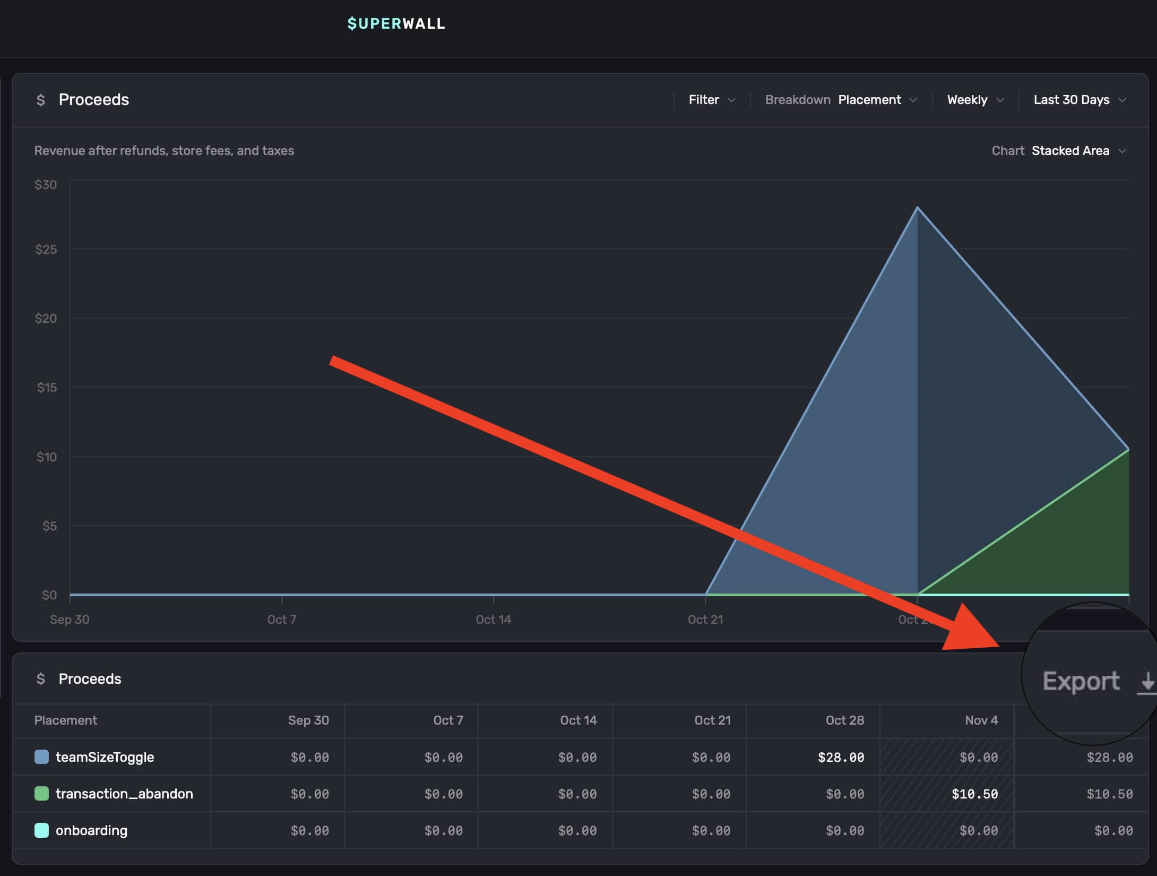The width and height of the screenshot is (1157, 876).
Task: Click the teamSizeToggle blue color swatch
Action: coord(41,757)
